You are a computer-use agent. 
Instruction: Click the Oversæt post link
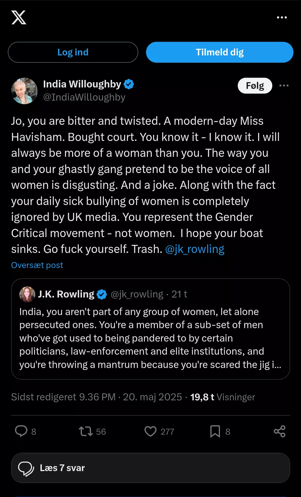[37, 265]
